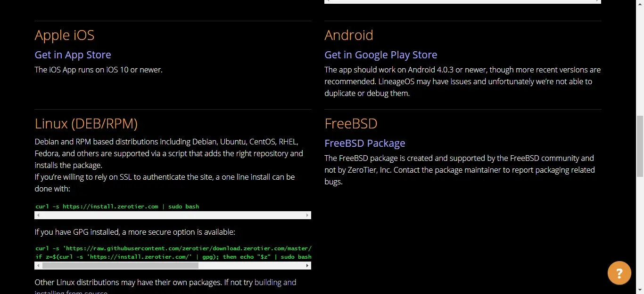
Task: Open the Get in App Store link
Action: (x=73, y=55)
